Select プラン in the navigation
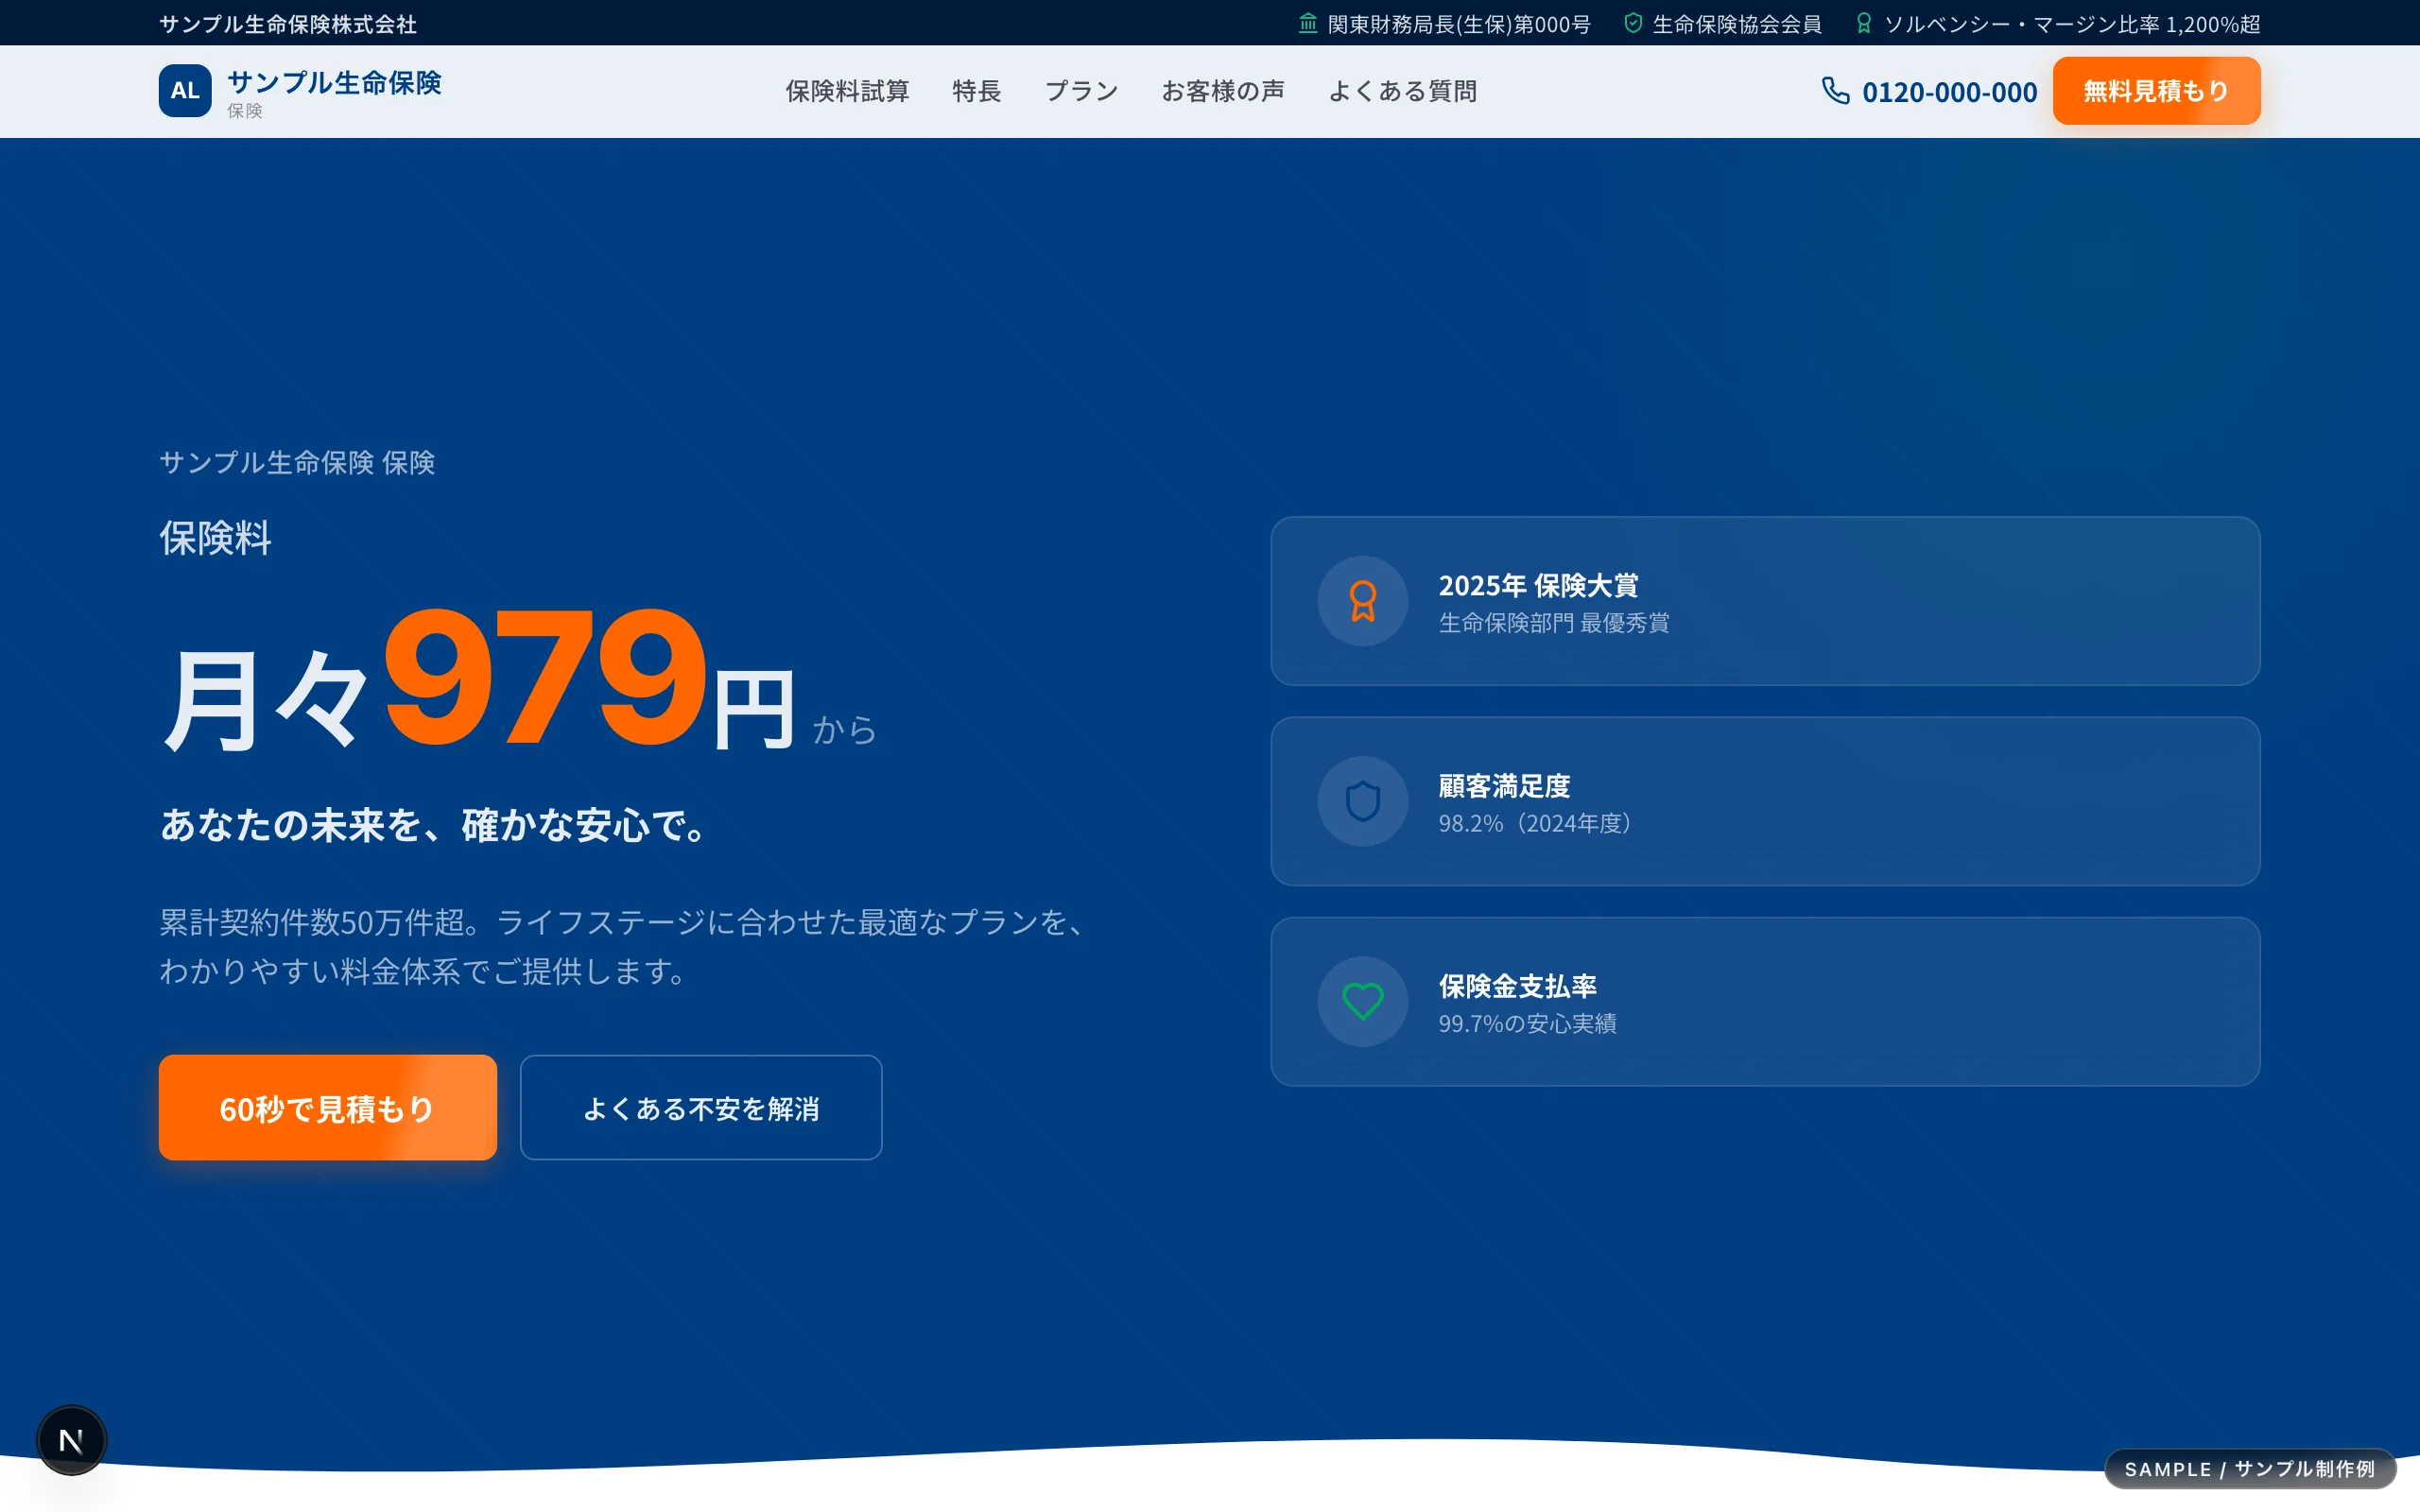2420x1512 pixels. click(x=1081, y=91)
